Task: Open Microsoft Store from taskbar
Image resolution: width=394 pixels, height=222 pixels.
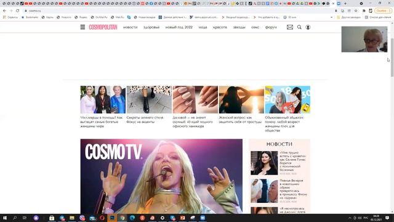Action: 52,218
